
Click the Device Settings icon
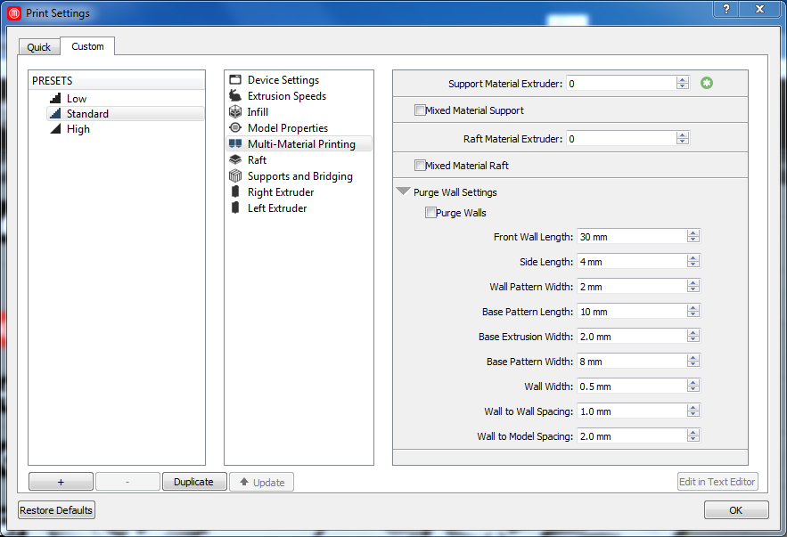coord(235,80)
